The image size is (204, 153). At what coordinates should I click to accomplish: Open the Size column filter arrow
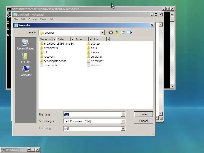[x=108, y=39]
